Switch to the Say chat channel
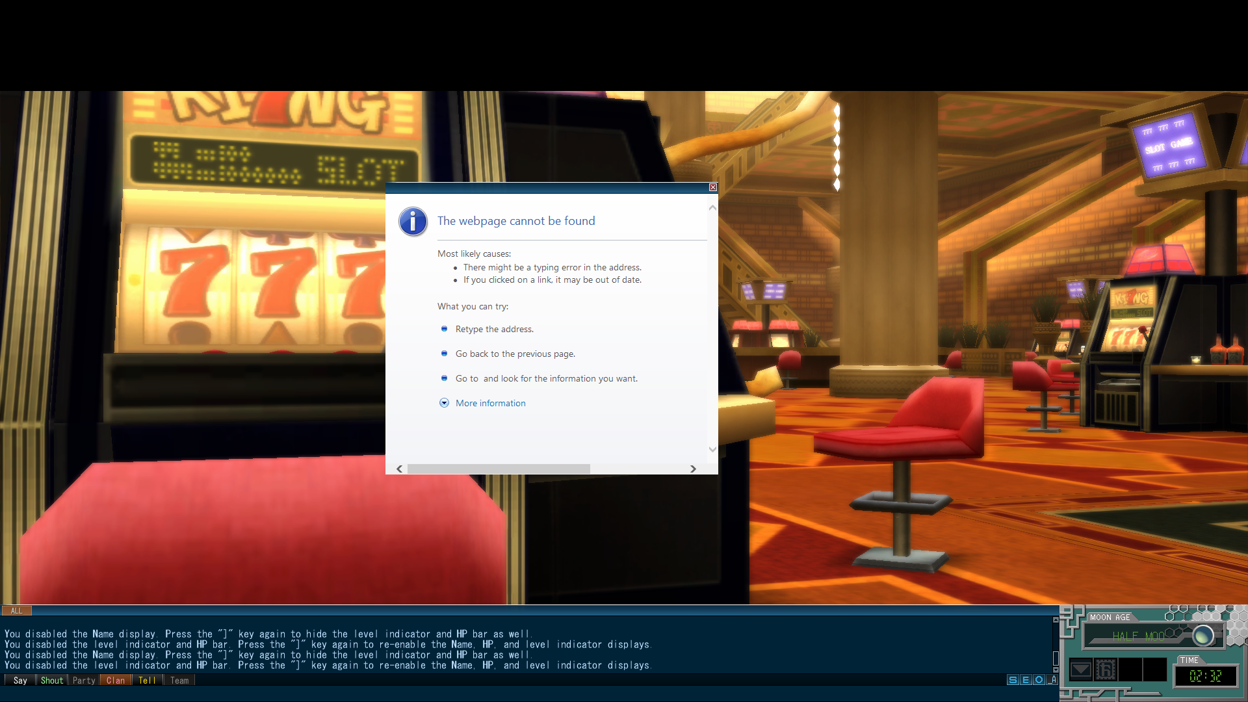Viewport: 1248px width, 702px height. 20,681
